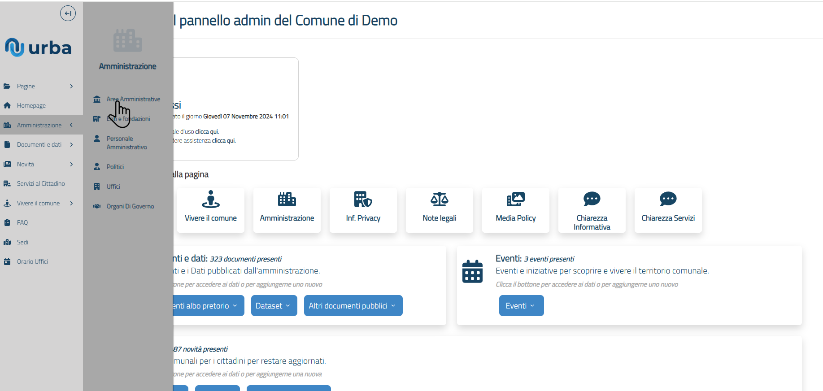The height and width of the screenshot is (391, 823).
Task: Open Personale Amministrativo submenu entry
Action: [126, 143]
